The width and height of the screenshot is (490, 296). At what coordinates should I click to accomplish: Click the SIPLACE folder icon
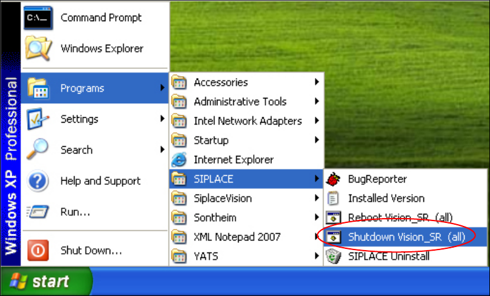click(x=179, y=179)
